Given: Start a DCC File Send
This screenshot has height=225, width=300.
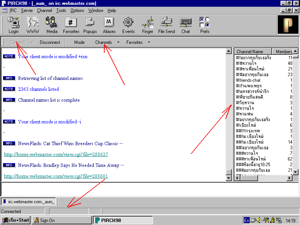Looking at the screenshot, I should tap(166, 25).
